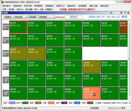132x111 pixels.
Task: Click the 房态图 toolbar button
Action: point(11,9)
